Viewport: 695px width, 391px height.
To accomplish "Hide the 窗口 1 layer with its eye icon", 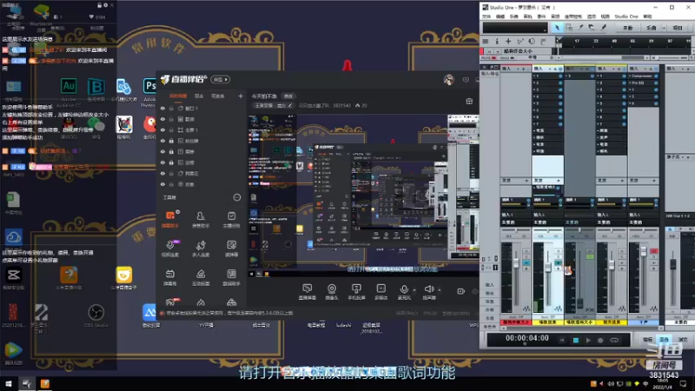I will tap(162, 109).
